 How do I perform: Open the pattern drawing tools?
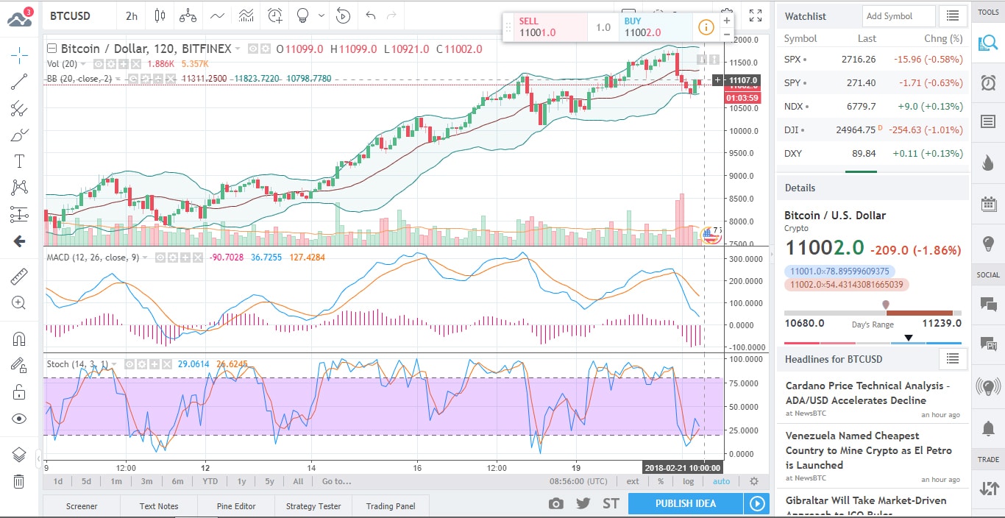click(x=19, y=188)
